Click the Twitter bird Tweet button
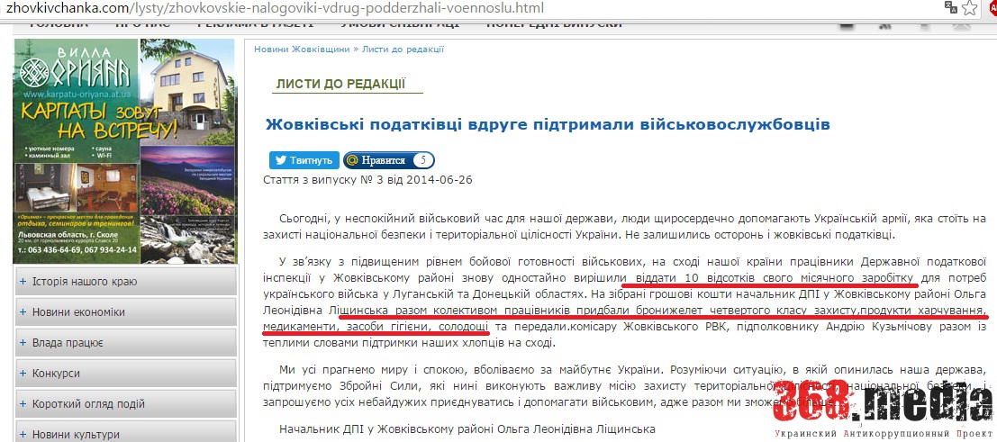 [x=304, y=160]
